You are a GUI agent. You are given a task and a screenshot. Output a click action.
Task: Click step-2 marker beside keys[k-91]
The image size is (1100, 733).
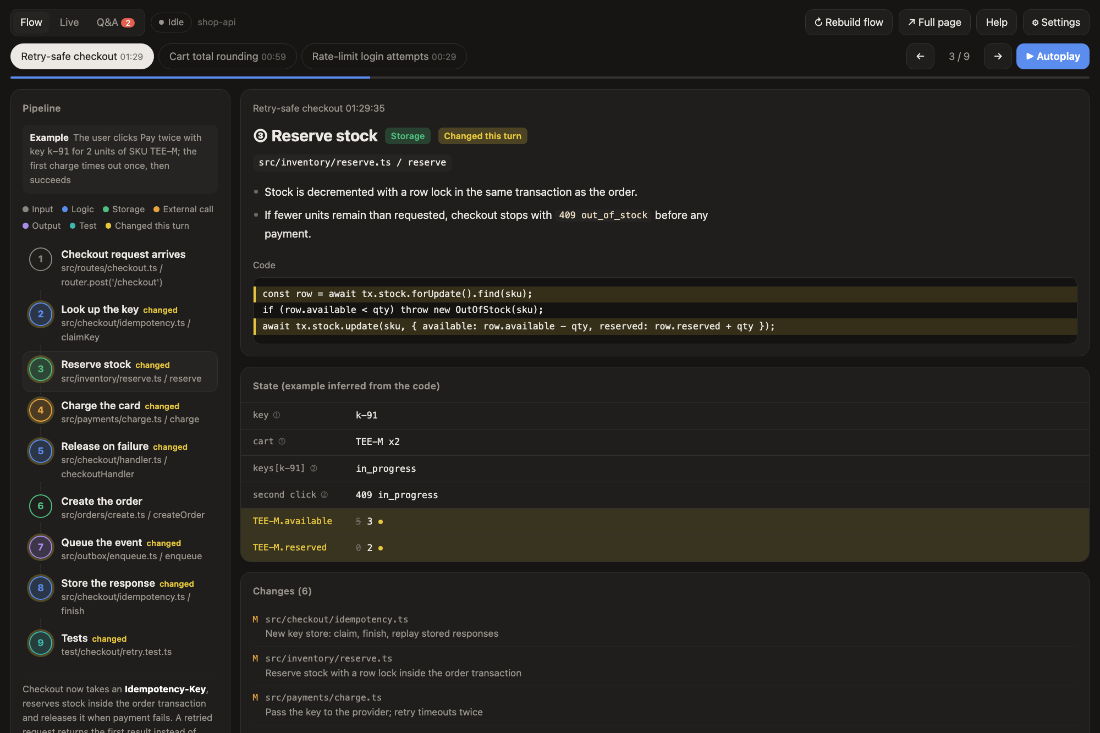coord(313,469)
